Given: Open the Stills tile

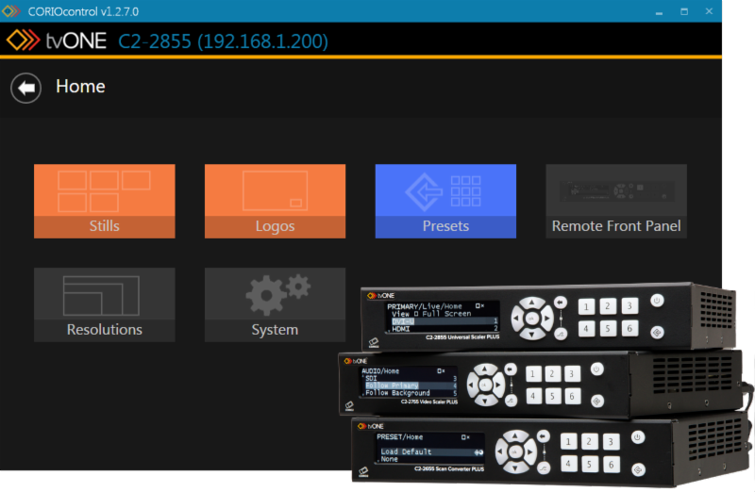Looking at the screenshot, I should 104,201.
